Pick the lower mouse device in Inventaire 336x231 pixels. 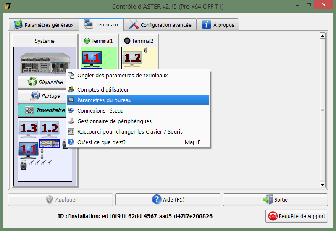click(x=42, y=157)
